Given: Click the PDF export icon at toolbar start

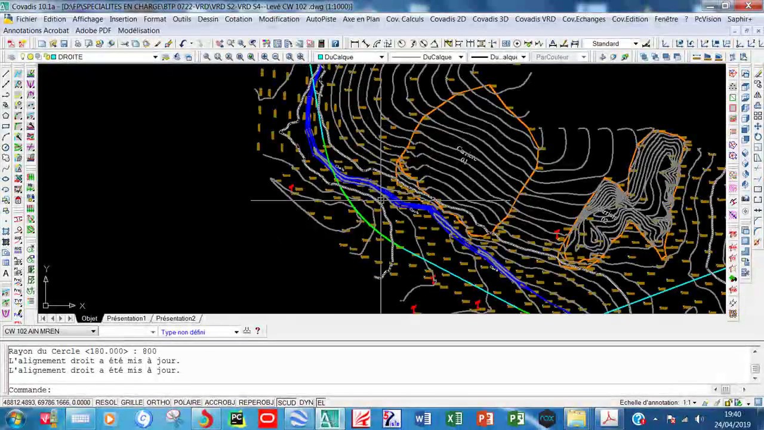Looking at the screenshot, I should [11, 44].
